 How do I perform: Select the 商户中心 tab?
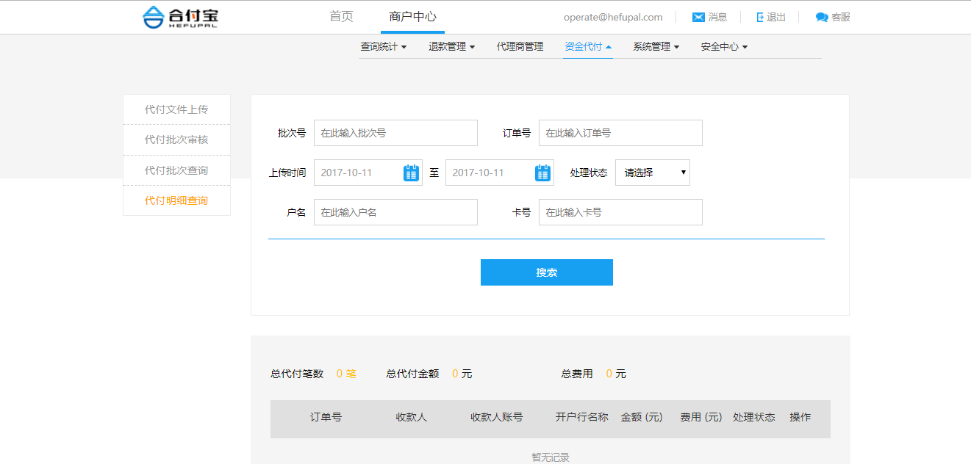(412, 17)
